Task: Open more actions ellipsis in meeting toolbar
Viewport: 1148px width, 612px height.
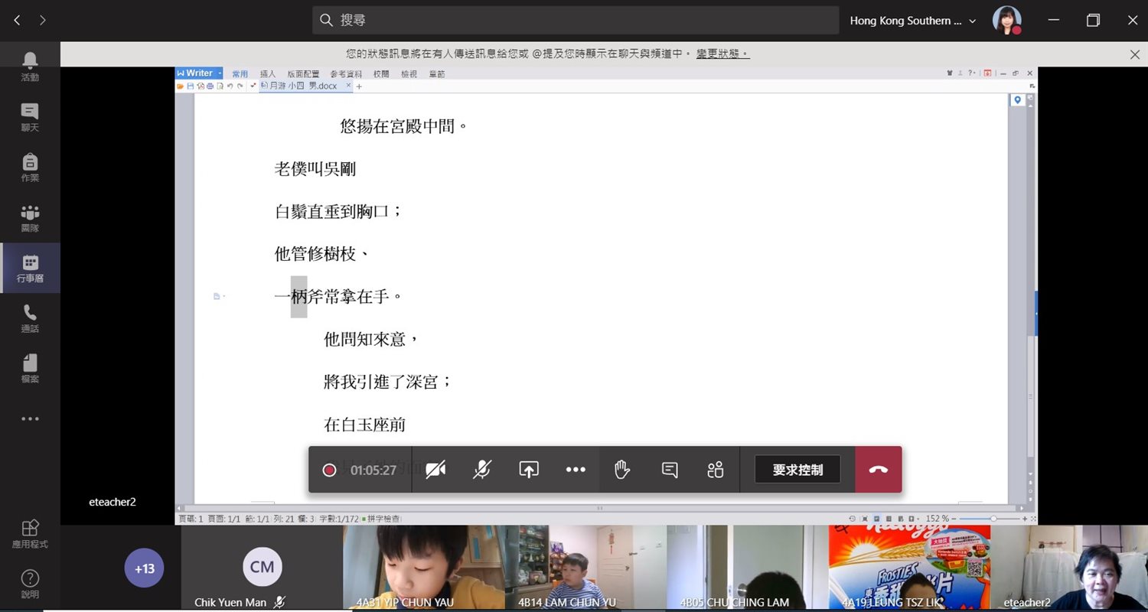Action: point(576,470)
